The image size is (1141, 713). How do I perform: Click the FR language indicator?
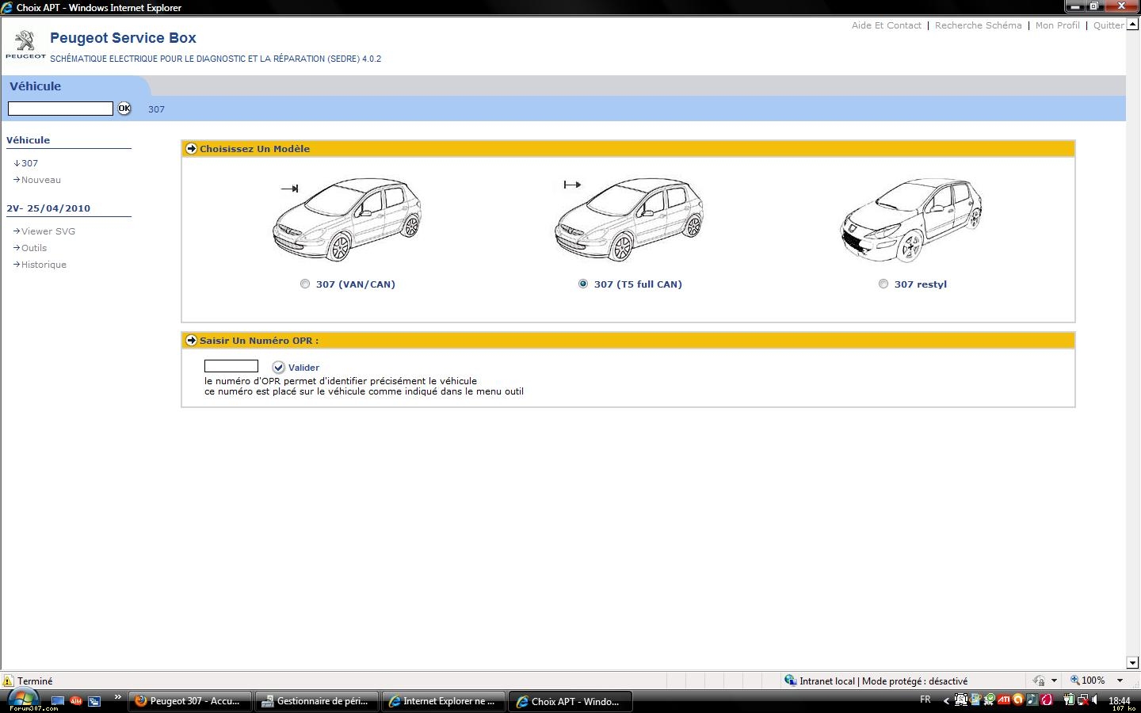point(925,700)
